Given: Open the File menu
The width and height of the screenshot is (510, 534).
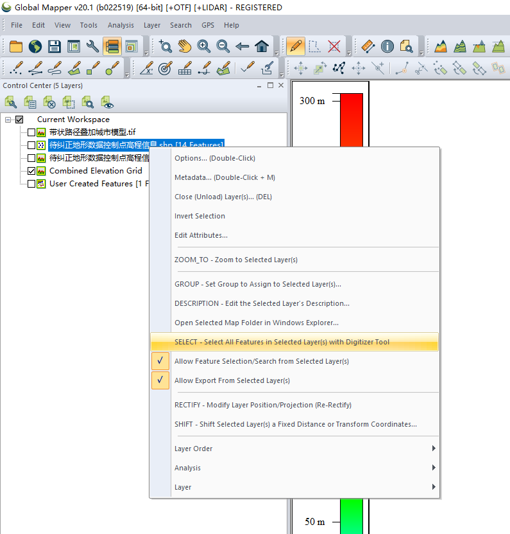Looking at the screenshot, I should (17, 25).
